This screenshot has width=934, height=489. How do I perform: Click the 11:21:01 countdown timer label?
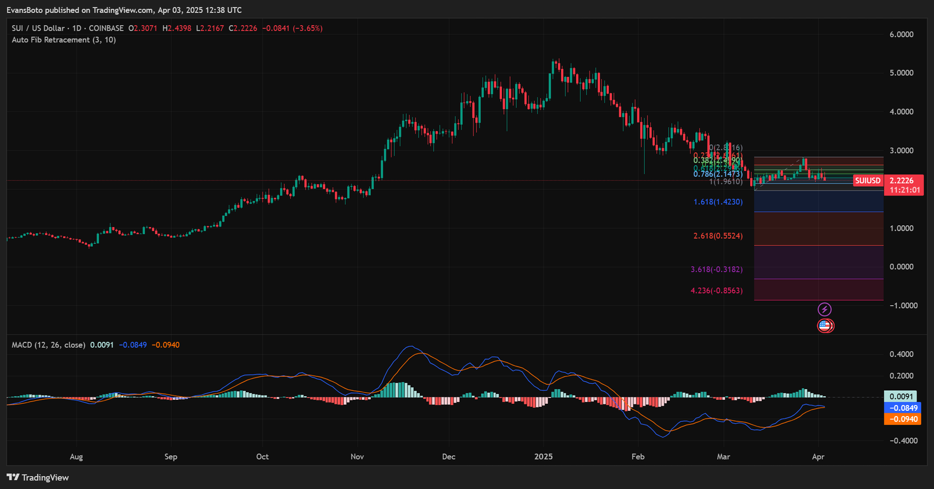(x=904, y=190)
